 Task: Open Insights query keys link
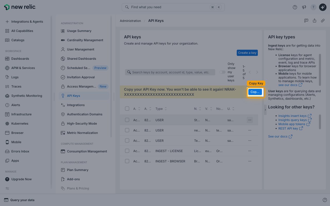(x=295, y=120)
